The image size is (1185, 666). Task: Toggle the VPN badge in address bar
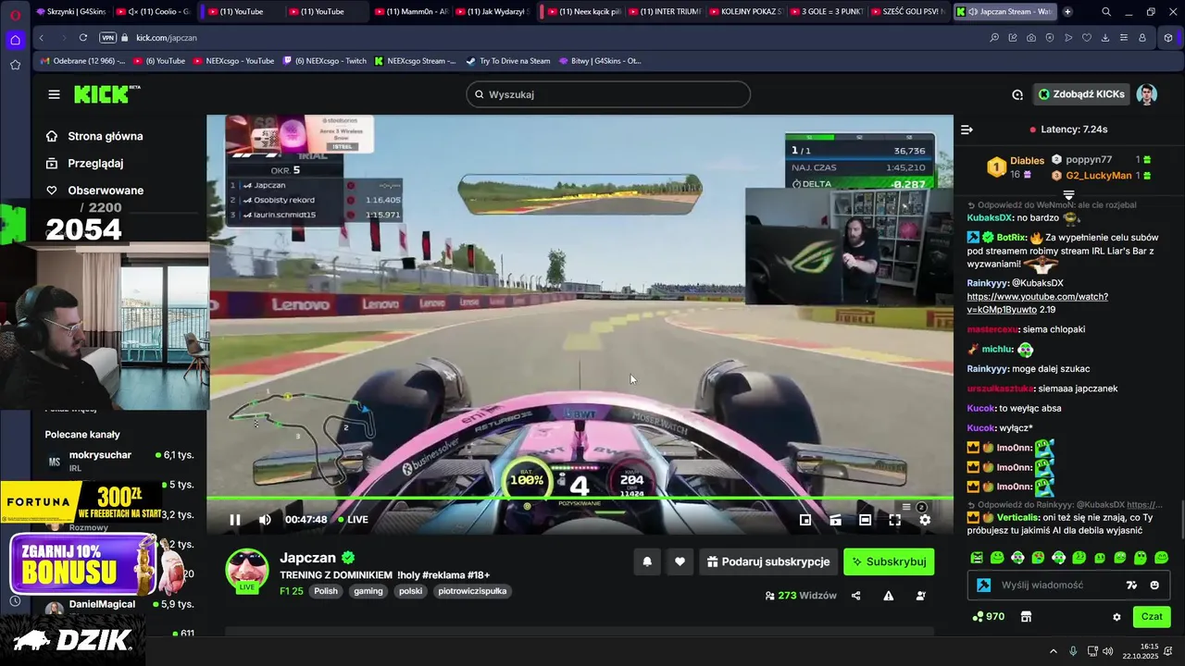tap(108, 38)
